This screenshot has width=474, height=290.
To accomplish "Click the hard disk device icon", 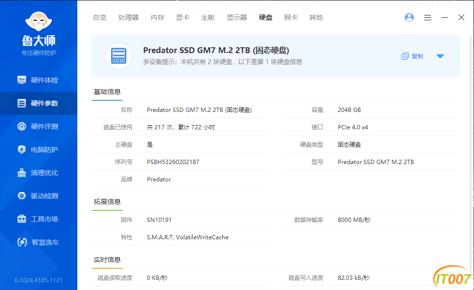I will (x=119, y=56).
